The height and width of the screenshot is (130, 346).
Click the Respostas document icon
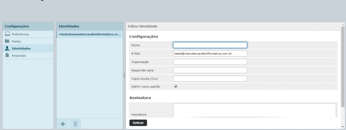point(7,55)
